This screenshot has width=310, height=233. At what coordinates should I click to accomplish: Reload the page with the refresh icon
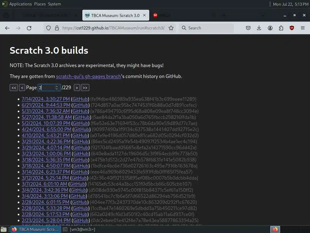pyautogui.click(x=29, y=28)
